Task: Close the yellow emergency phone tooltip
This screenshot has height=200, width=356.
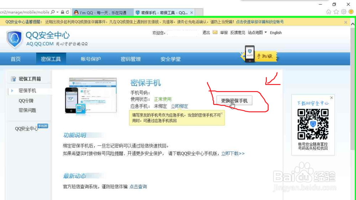Action: tap(222, 113)
